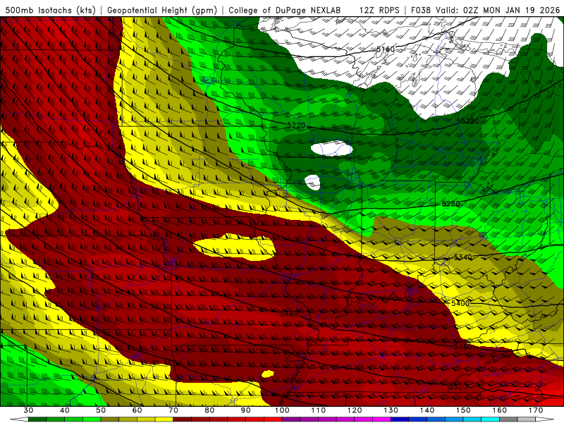The width and height of the screenshot is (564, 423).
Task: Click the 80 value on the color scale
Action: point(209,410)
